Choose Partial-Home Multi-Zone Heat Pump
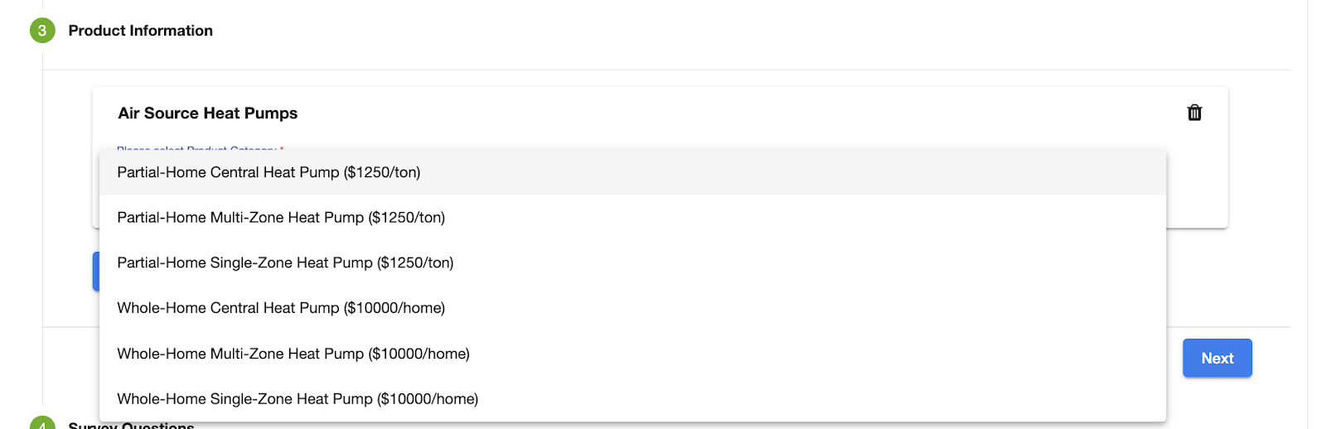 [x=281, y=218]
